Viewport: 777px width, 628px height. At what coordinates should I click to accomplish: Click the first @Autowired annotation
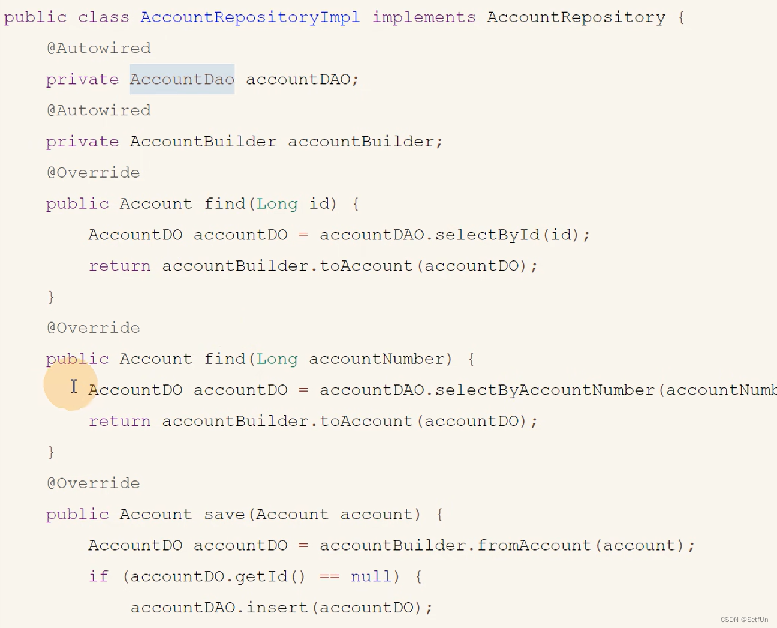(99, 49)
